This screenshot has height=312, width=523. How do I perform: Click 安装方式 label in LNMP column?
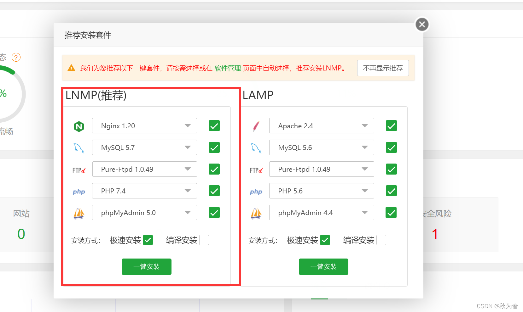86,241
